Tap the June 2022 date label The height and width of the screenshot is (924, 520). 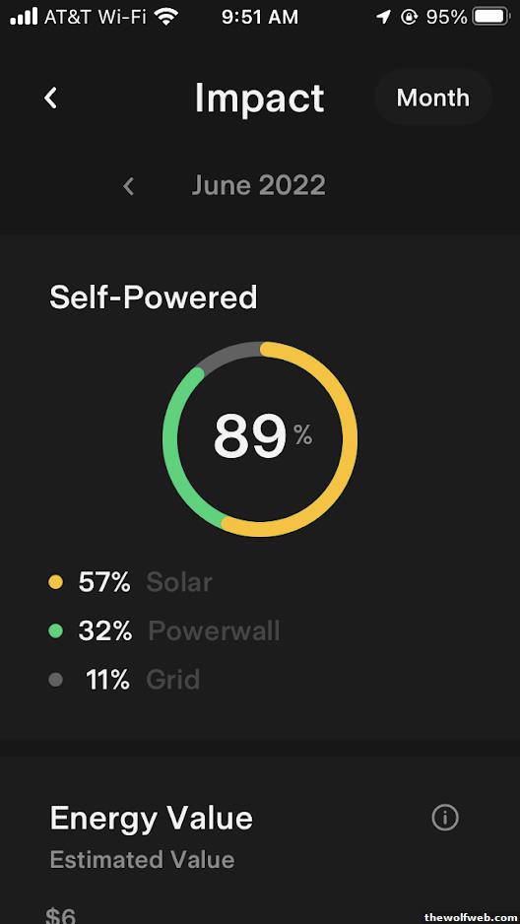(x=259, y=186)
